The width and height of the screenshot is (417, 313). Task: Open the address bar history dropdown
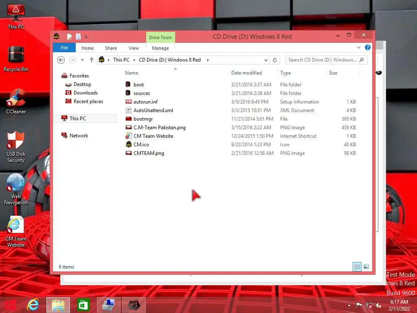pyautogui.click(x=266, y=60)
